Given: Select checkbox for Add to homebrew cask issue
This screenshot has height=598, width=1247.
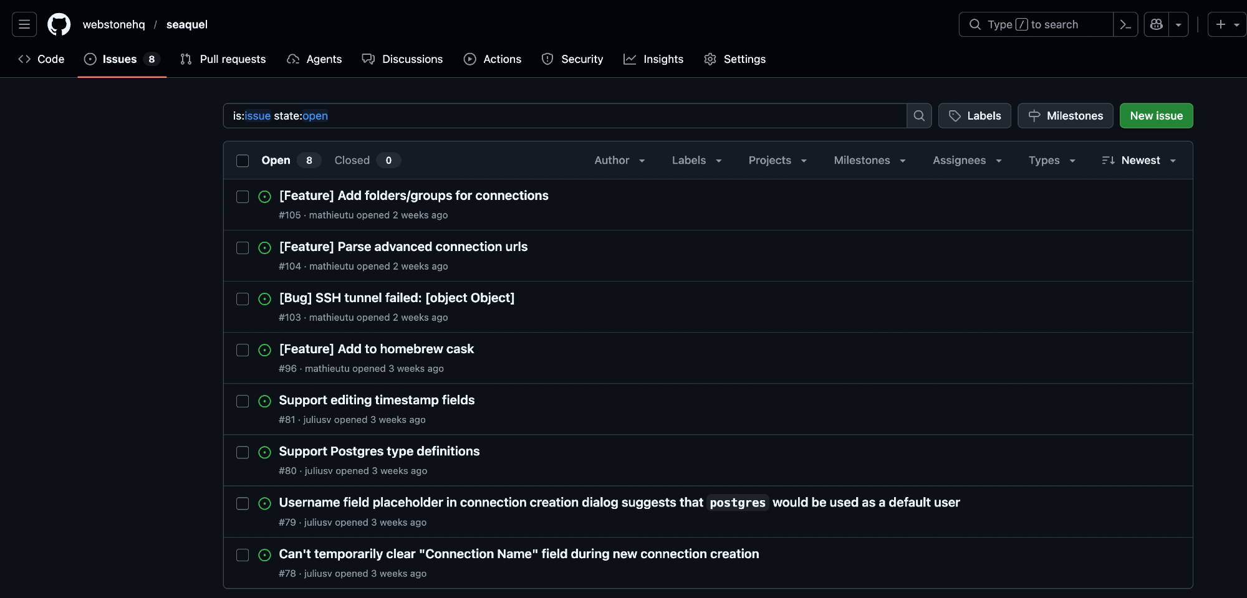Looking at the screenshot, I should 243,350.
